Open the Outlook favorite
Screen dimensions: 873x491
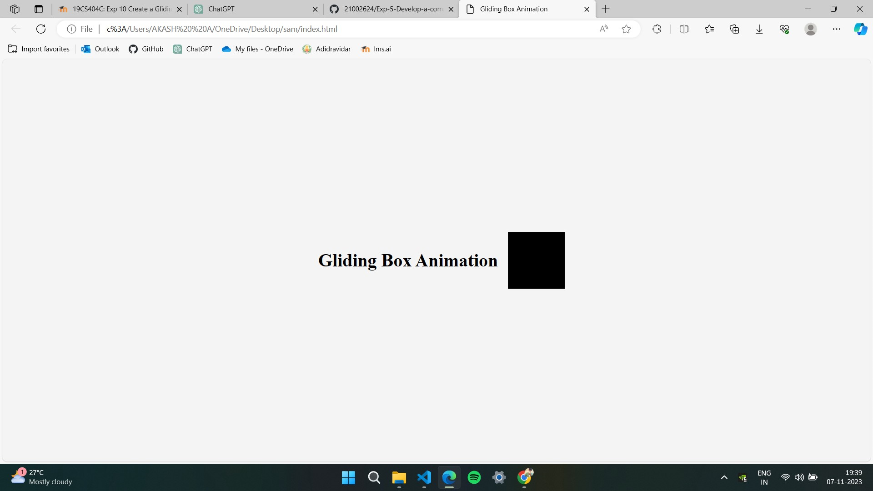tap(100, 49)
